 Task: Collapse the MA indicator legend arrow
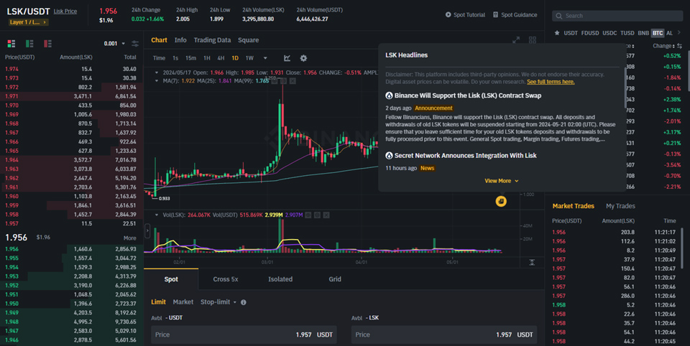[157, 81]
